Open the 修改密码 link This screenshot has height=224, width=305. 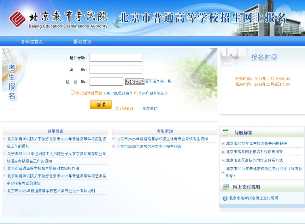150,108
